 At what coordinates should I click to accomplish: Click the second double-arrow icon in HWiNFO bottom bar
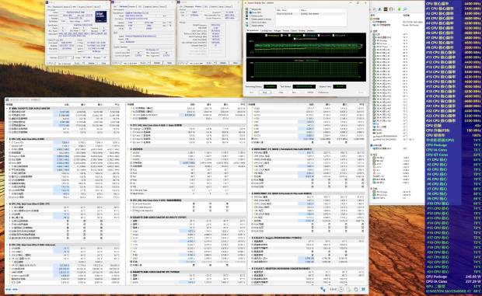tap(15, 289)
